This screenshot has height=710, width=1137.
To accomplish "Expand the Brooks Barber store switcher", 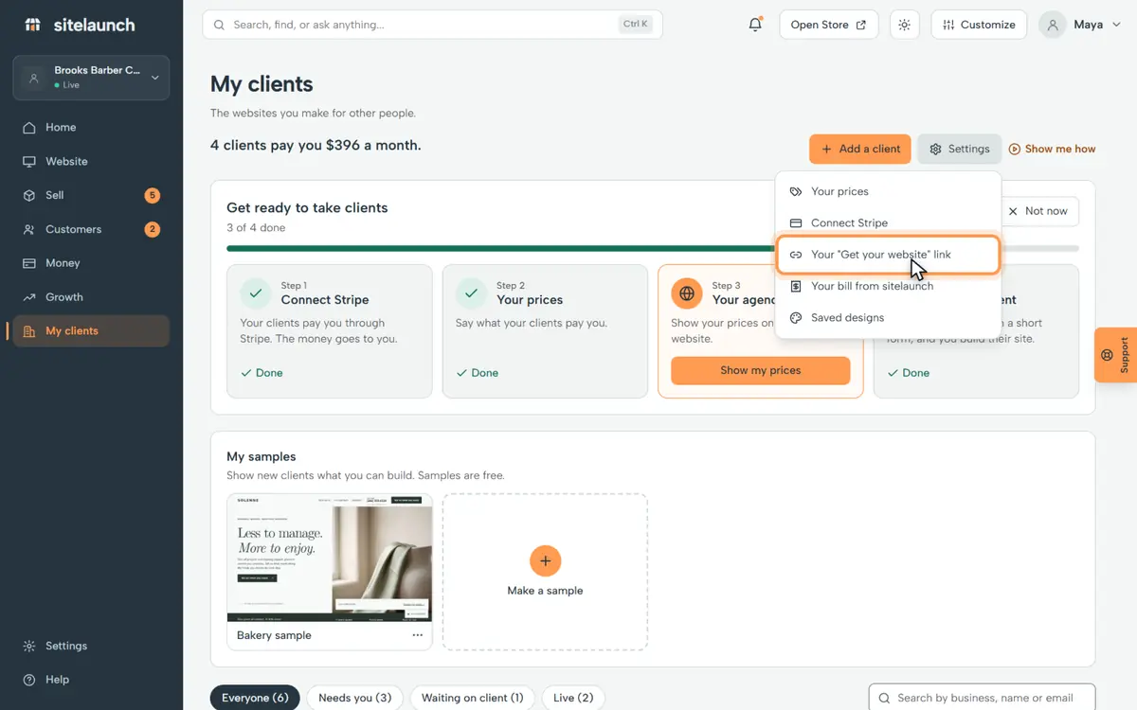I will coord(91,78).
